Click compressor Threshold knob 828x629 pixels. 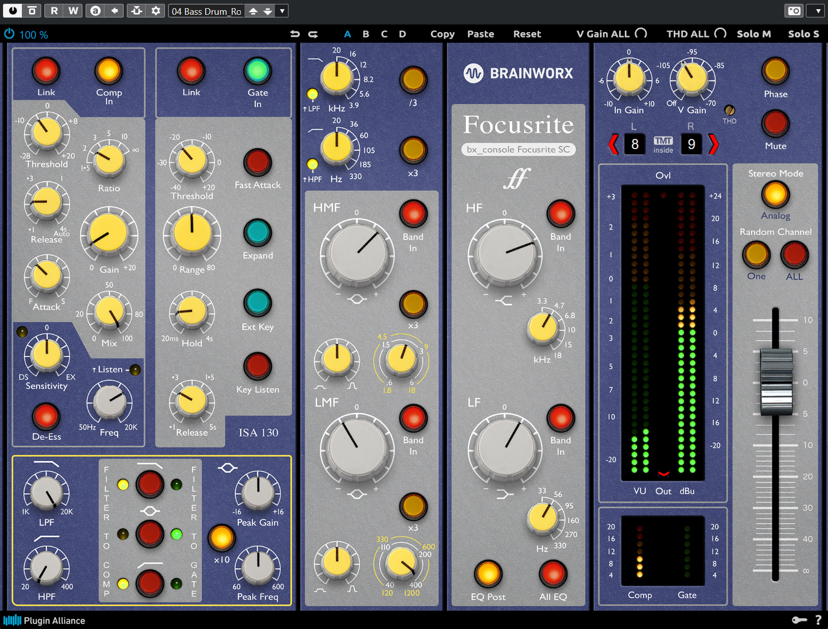click(46, 133)
